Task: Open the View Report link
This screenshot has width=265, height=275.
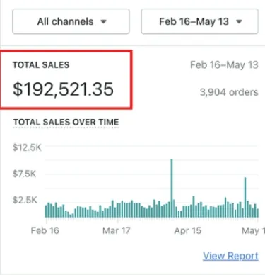Action: click(x=230, y=256)
